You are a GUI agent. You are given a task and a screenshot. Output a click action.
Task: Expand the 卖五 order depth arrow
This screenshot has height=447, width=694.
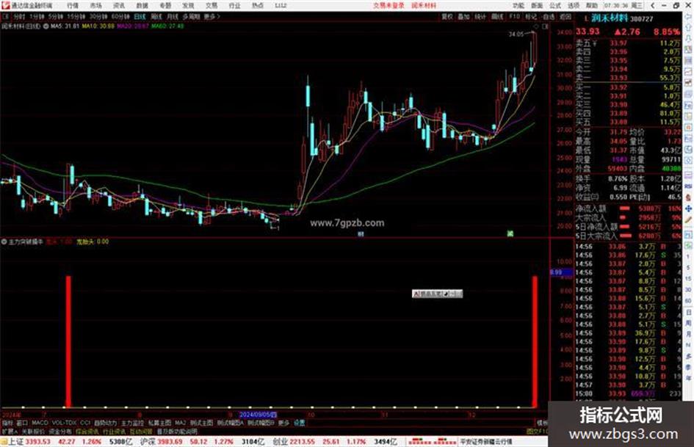point(595,43)
